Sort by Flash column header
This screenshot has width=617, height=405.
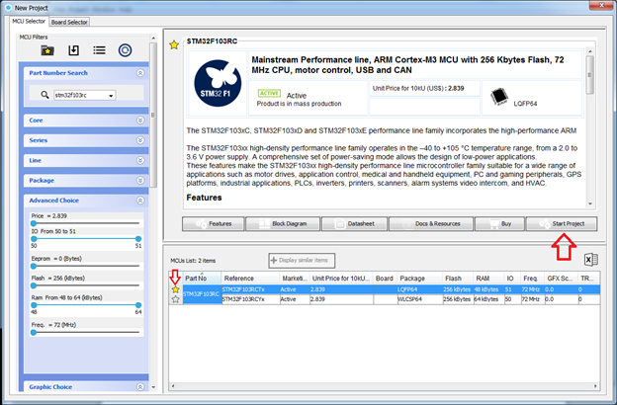coord(458,278)
